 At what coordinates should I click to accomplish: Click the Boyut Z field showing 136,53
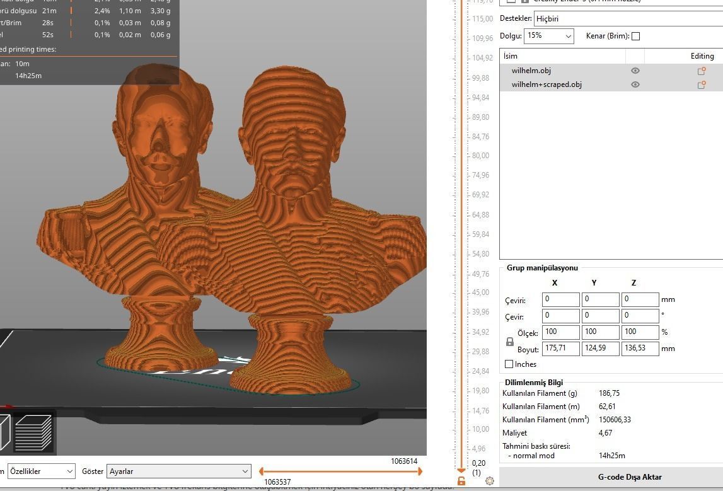[x=640, y=348]
